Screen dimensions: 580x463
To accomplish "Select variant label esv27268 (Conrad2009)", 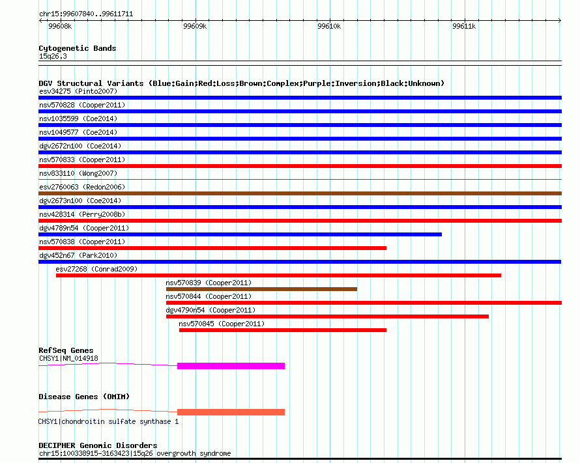I will click(96, 269).
